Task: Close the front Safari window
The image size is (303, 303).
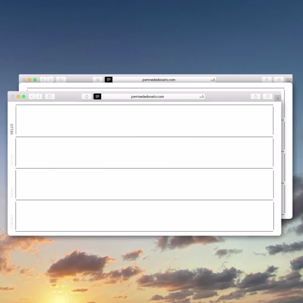Action: pos(13,97)
